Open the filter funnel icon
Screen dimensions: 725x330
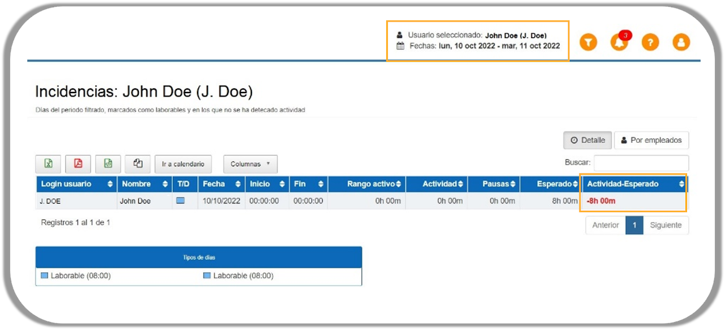[x=588, y=42]
